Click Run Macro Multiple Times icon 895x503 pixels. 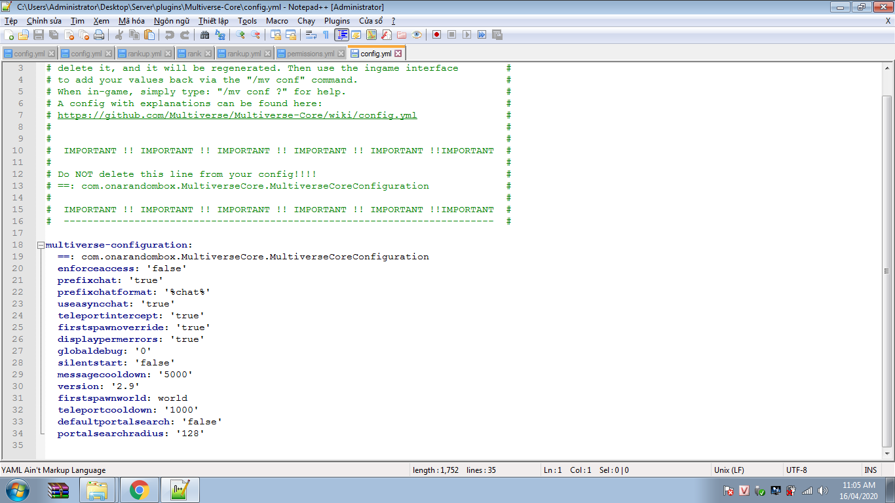point(482,35)
